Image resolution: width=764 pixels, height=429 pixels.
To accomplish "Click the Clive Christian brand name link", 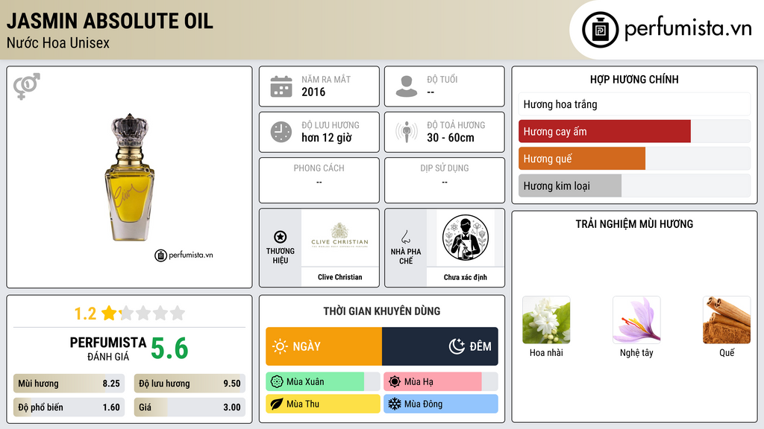I will 340,277.
